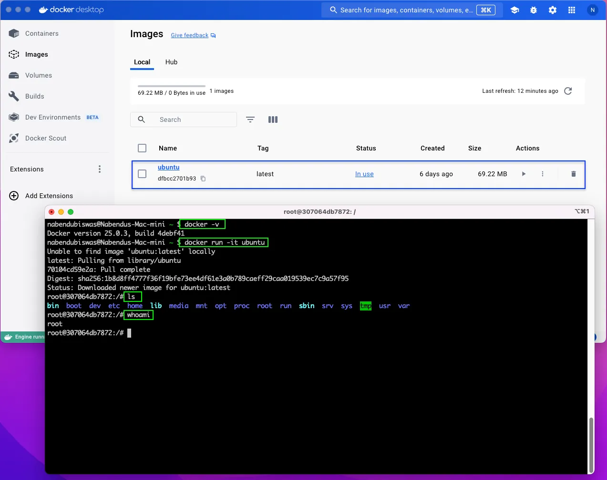This screenshot has width=607, height=480.
Task: Refresh the images list
Action: click(x=568, y=91)
